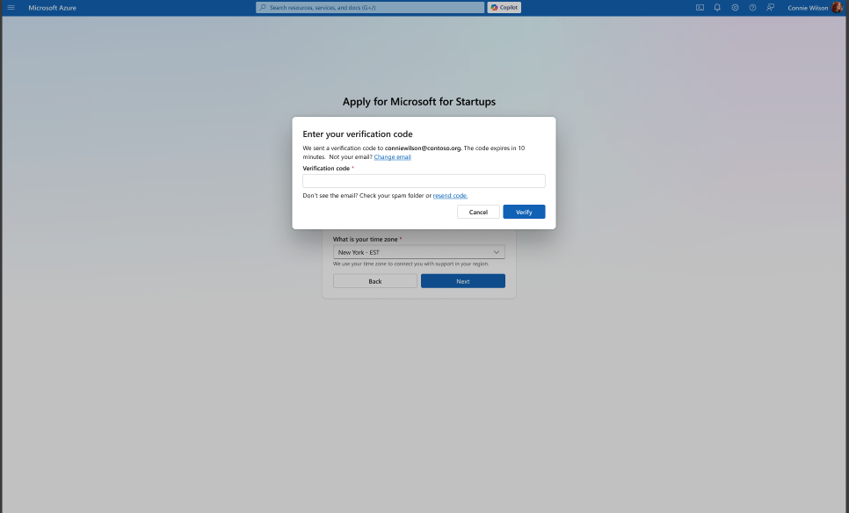Click the Connie Wilson account name
849x513 pixels.
pyautogui.click(x=808, y=8)
